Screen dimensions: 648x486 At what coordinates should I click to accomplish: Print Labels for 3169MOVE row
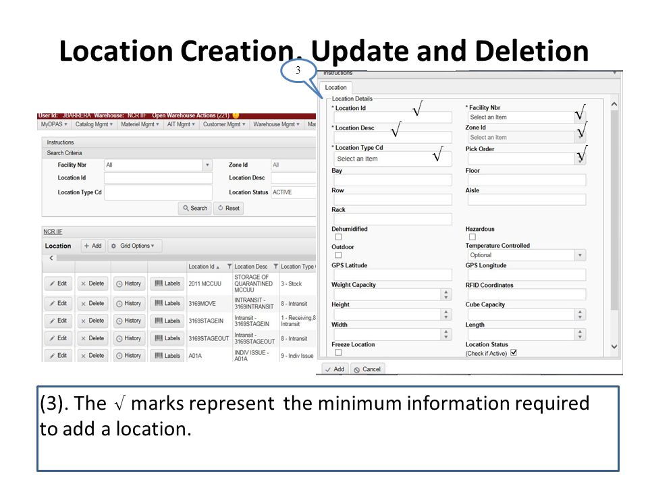[167, 303]
